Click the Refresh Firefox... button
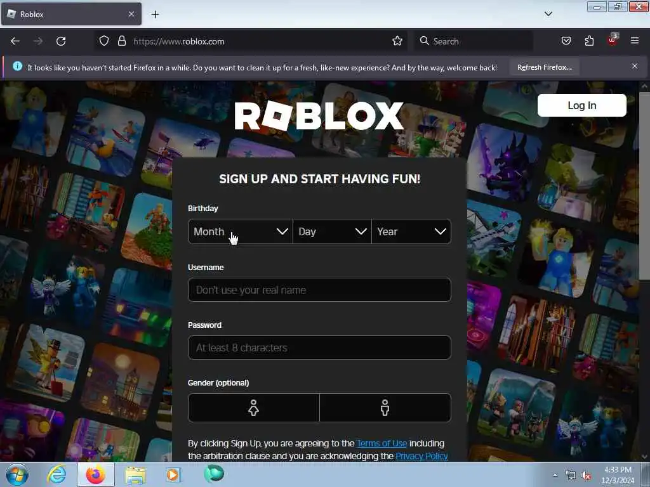This screenshot has width=650, height=487. 544,67
